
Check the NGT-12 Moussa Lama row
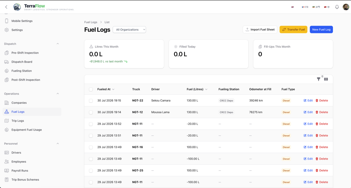click(x=91, y=112)
